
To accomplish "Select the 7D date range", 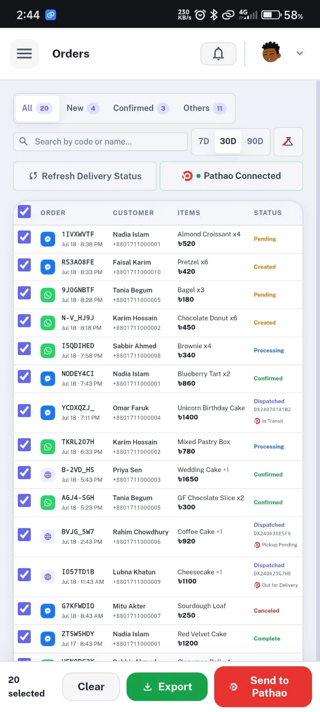I will 204,141.
